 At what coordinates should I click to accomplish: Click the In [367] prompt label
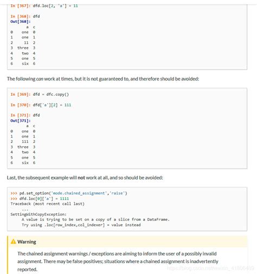21,6
